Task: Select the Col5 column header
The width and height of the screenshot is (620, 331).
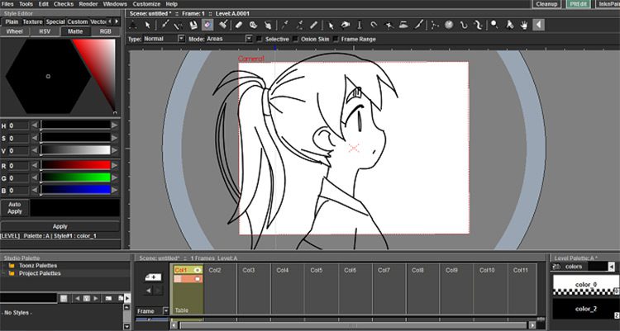Action: [x=350, y=270]
